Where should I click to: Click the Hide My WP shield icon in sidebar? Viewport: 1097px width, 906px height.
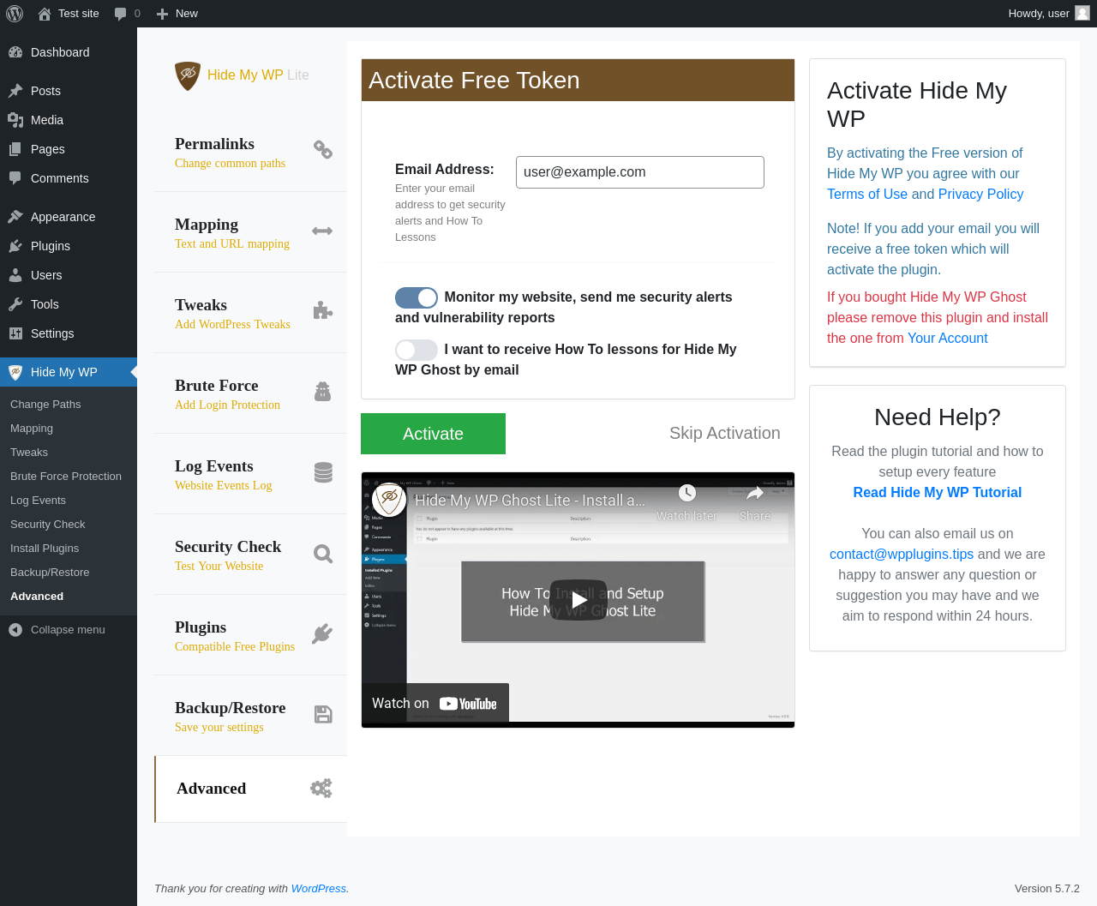point(15,372)
